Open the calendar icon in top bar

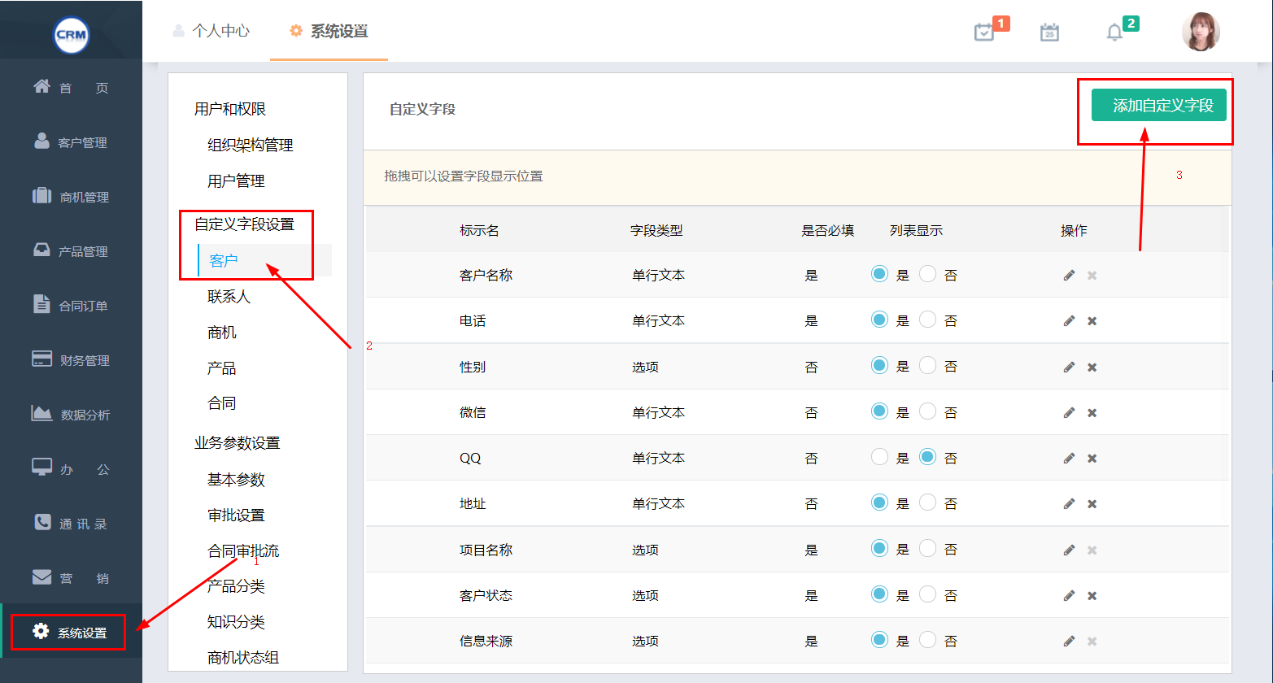pos(1049,32)
